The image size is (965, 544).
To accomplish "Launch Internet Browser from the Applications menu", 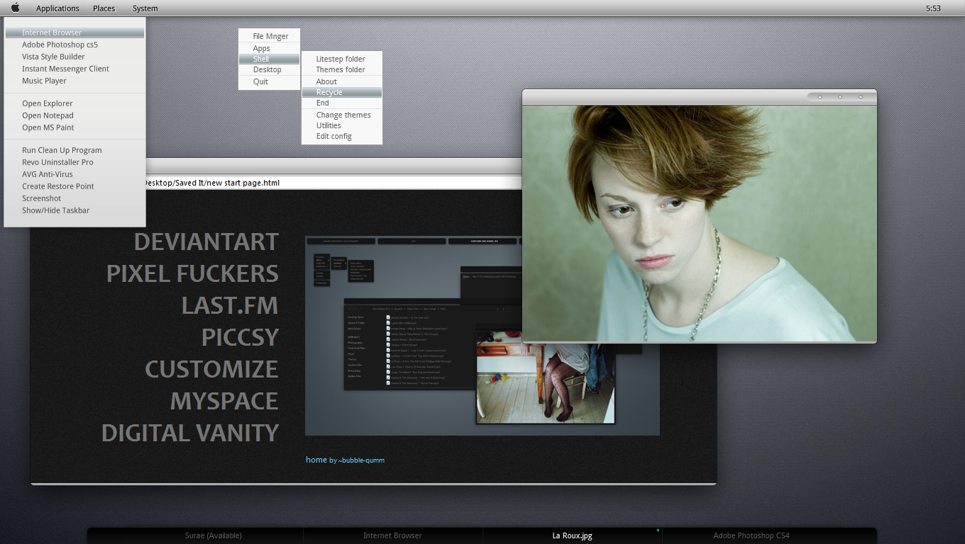I will click(75, 33).
